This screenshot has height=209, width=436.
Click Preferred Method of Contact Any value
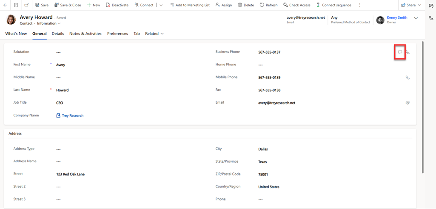pyautogui.click(x=334, y=17)
